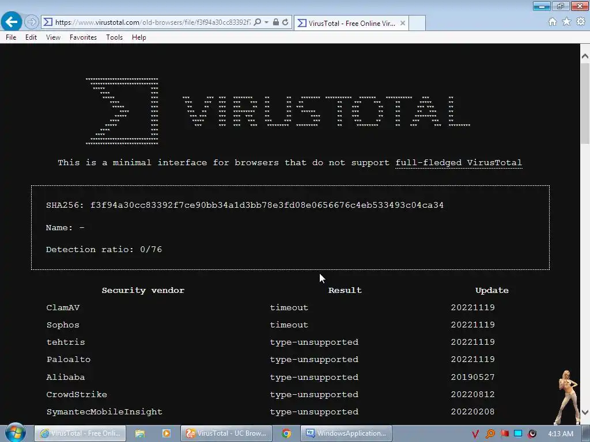Click type-unsupported result for tehtris
This screenshot has height=442, width=590.
pos(314,342)
